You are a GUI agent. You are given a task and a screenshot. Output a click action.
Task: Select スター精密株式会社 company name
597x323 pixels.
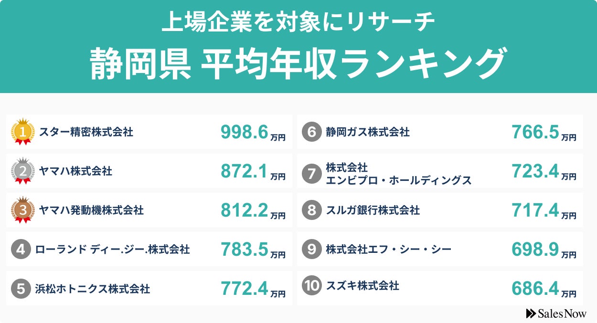(86, 132)
